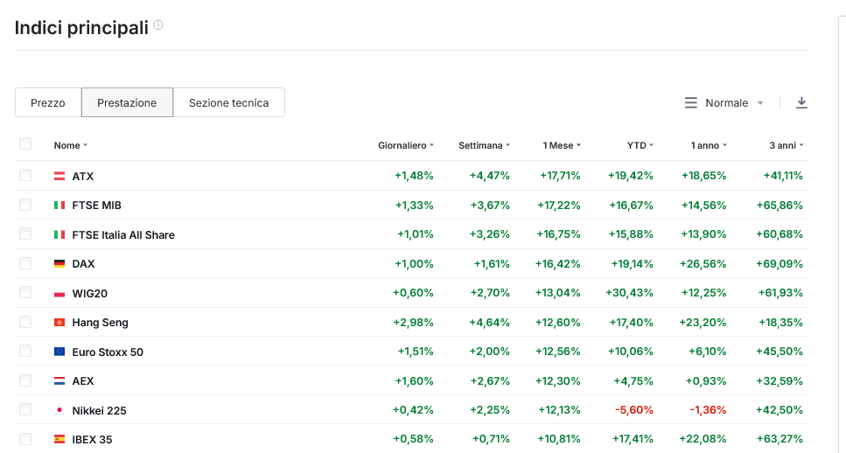Open the WIG20 index link
The height and width of the screenshot is (453, 846).
point(89,293)
